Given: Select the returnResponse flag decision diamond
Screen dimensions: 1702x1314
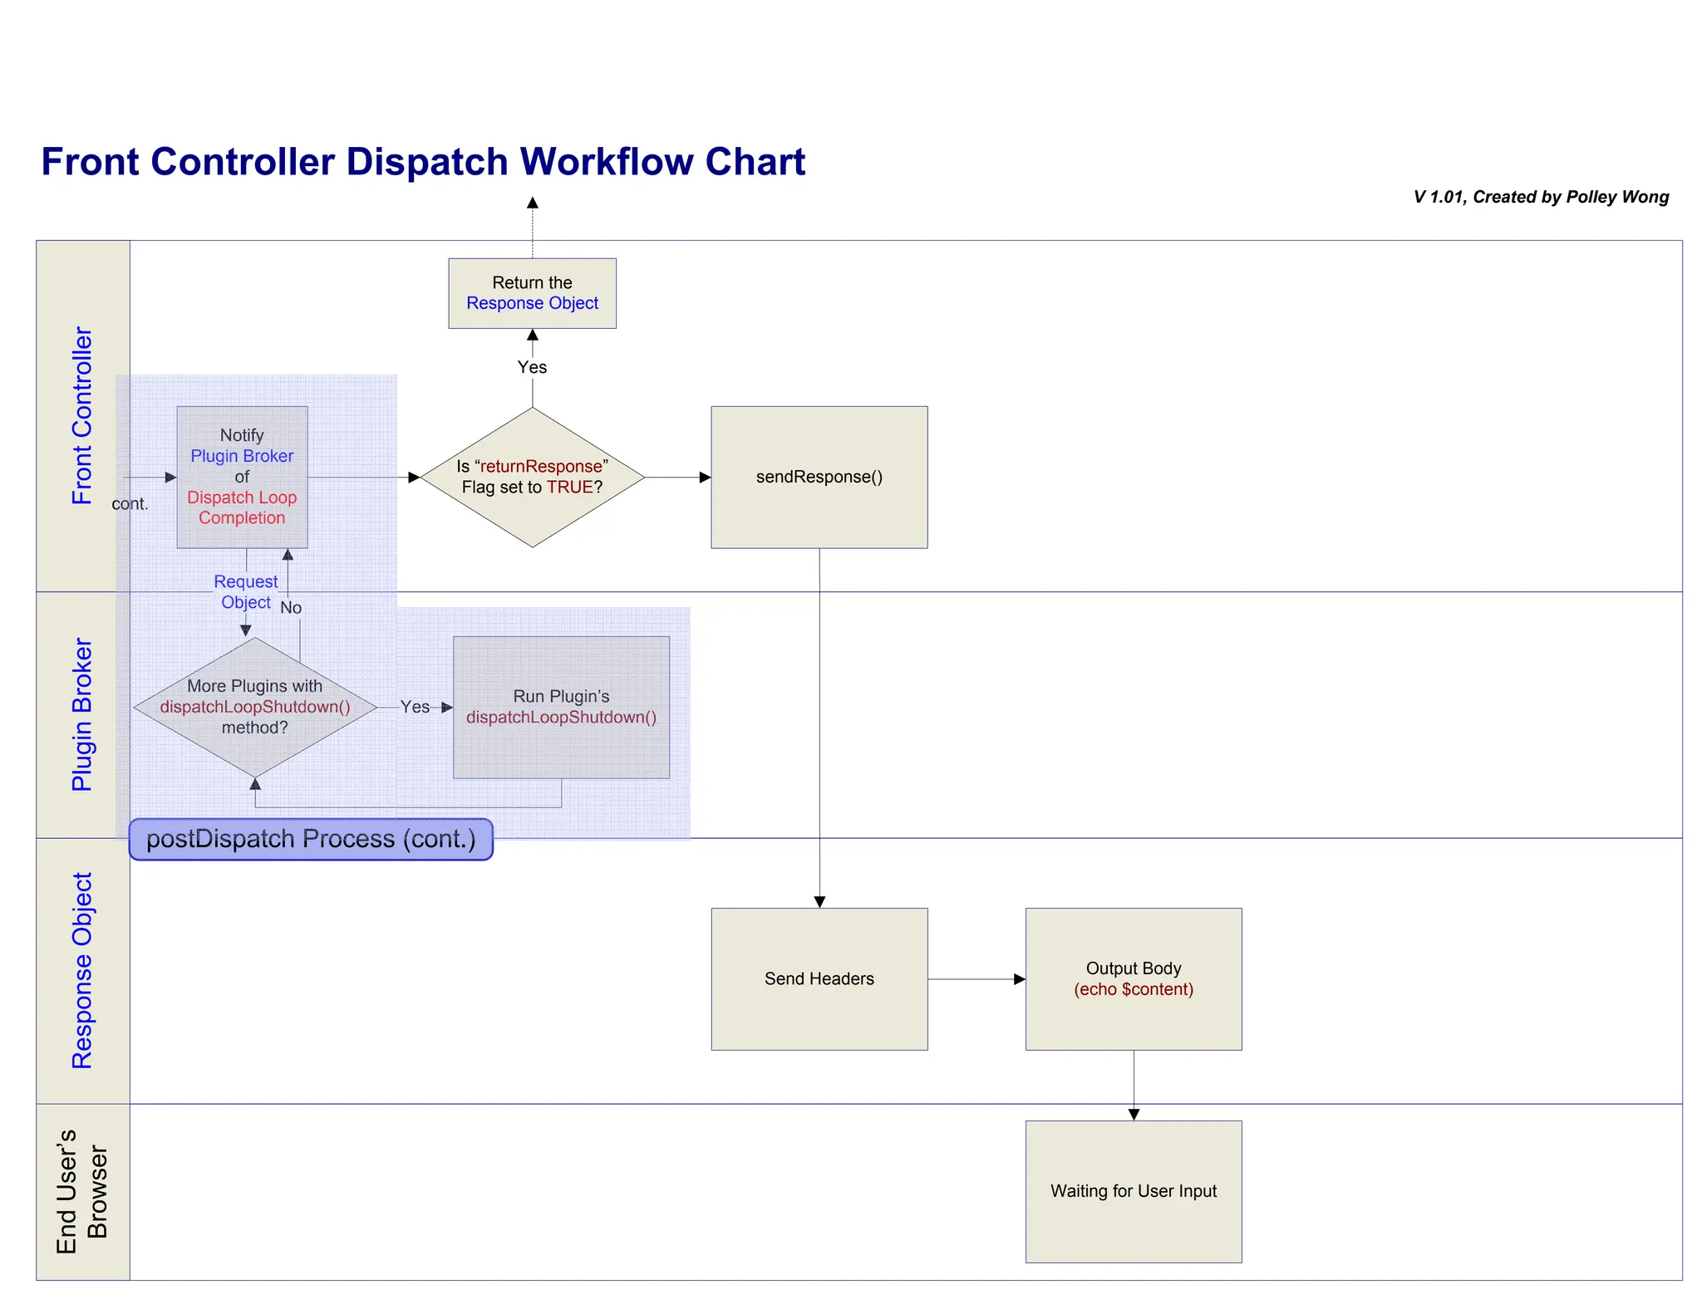Looking at the screenshot, I should [x=532, y=477].
